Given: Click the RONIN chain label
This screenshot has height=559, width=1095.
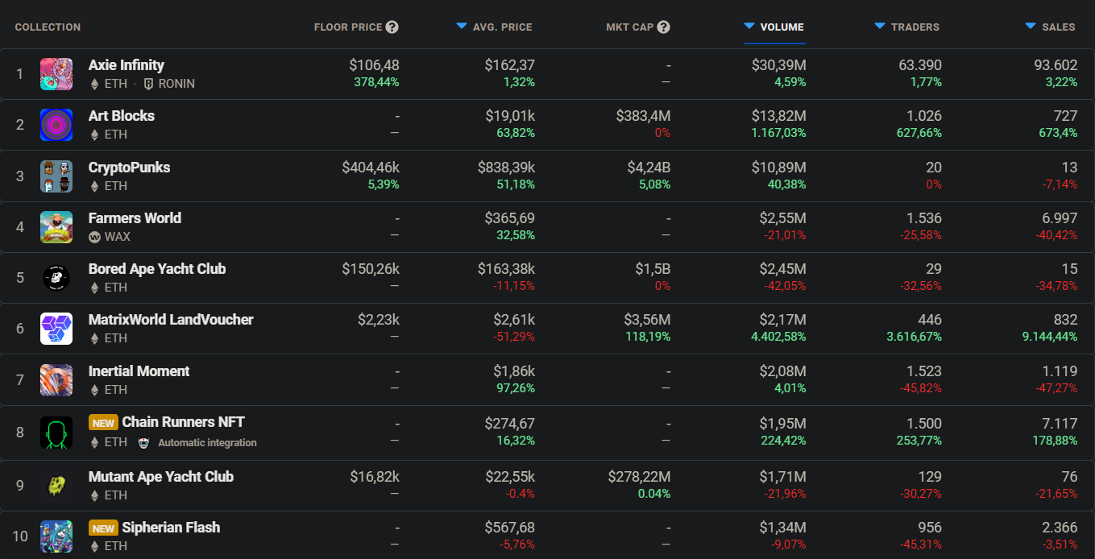Looking at the screenshot, I should coord(176,84).
